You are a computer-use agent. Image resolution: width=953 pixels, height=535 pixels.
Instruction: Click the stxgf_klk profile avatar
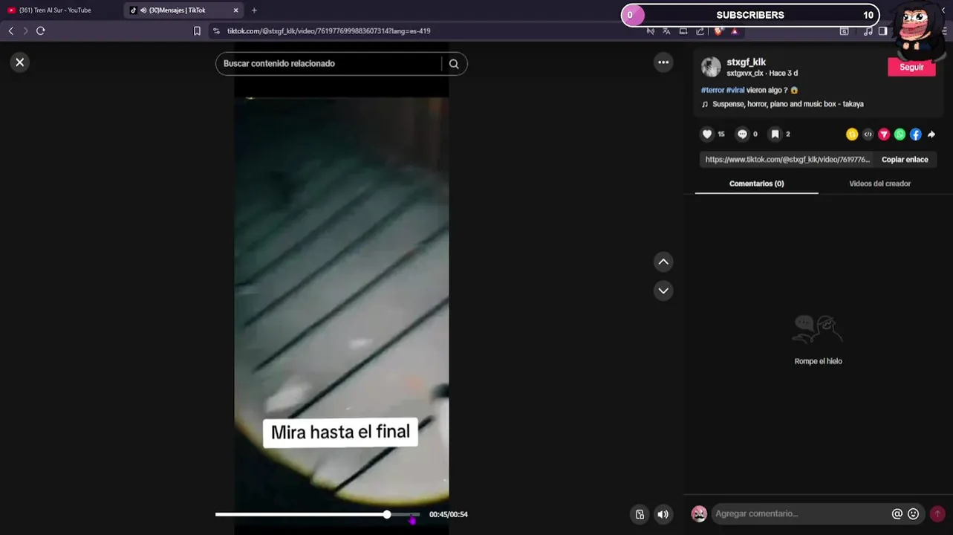coord(711,67)
